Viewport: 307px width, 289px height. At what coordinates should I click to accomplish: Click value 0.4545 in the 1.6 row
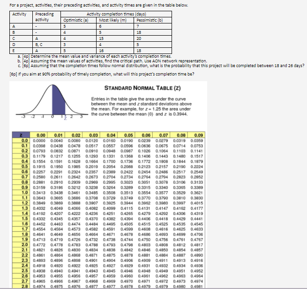196,224
